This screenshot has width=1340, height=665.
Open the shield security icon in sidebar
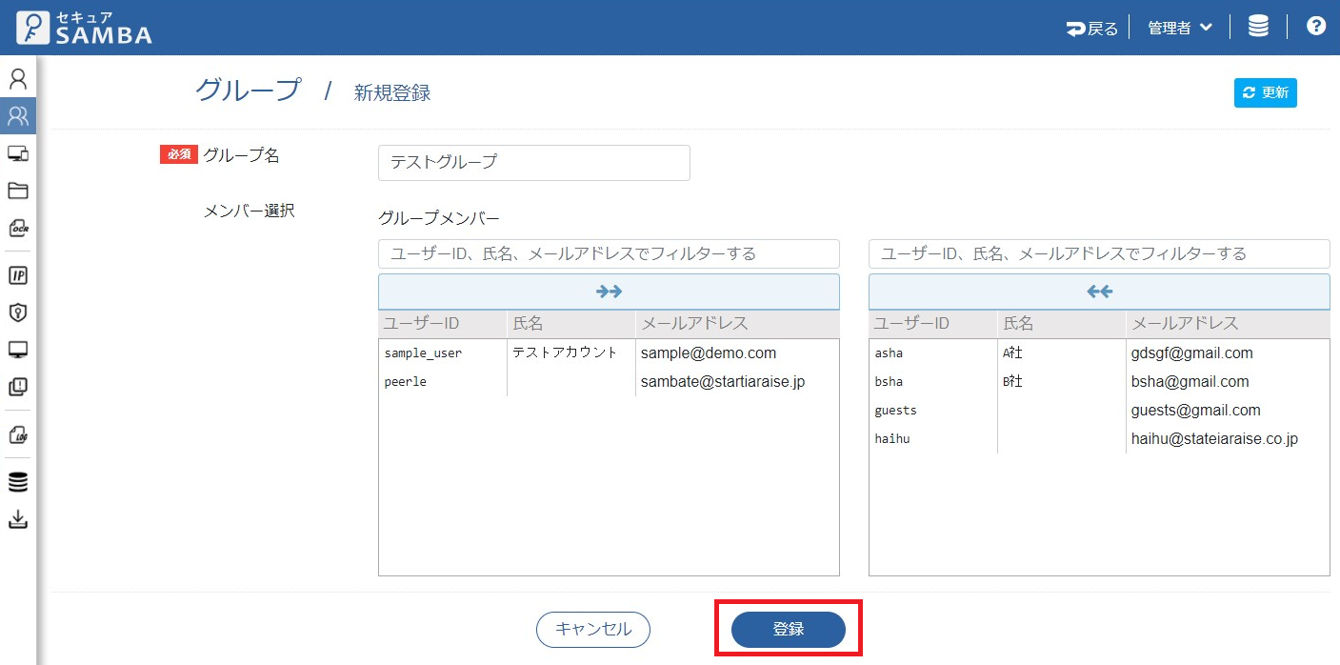pyautogui.click(x=17, y=312)
